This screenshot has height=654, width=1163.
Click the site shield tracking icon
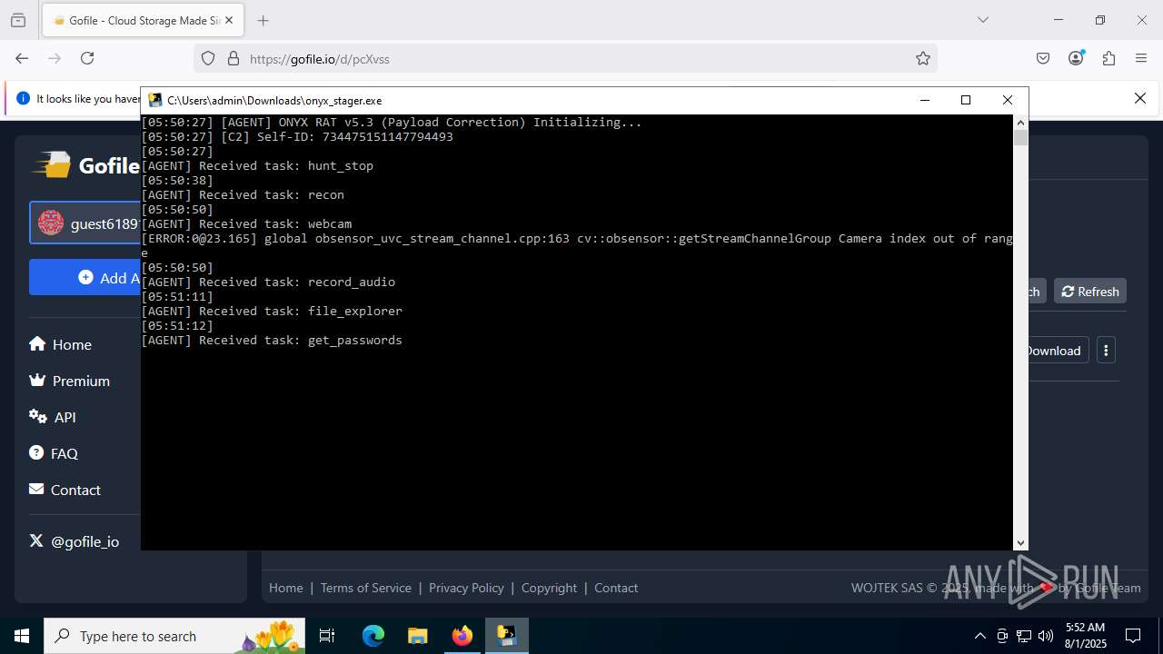pyautogui.click(x=208, y=58)
